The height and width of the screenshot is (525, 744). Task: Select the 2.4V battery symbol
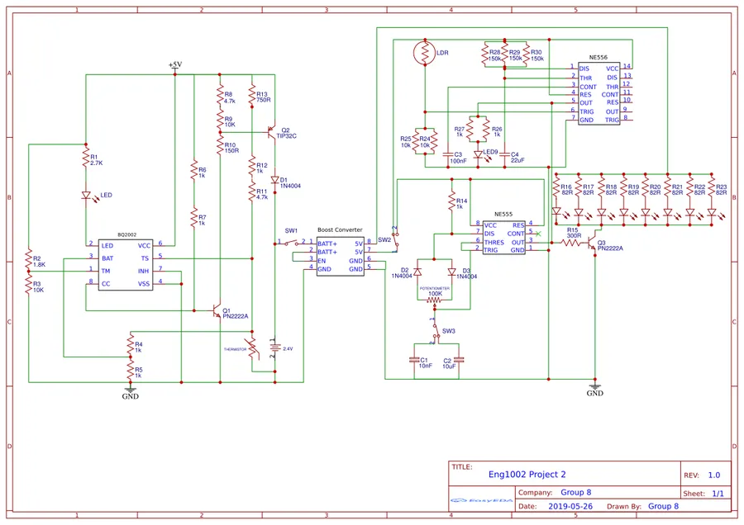click(274, 348)
